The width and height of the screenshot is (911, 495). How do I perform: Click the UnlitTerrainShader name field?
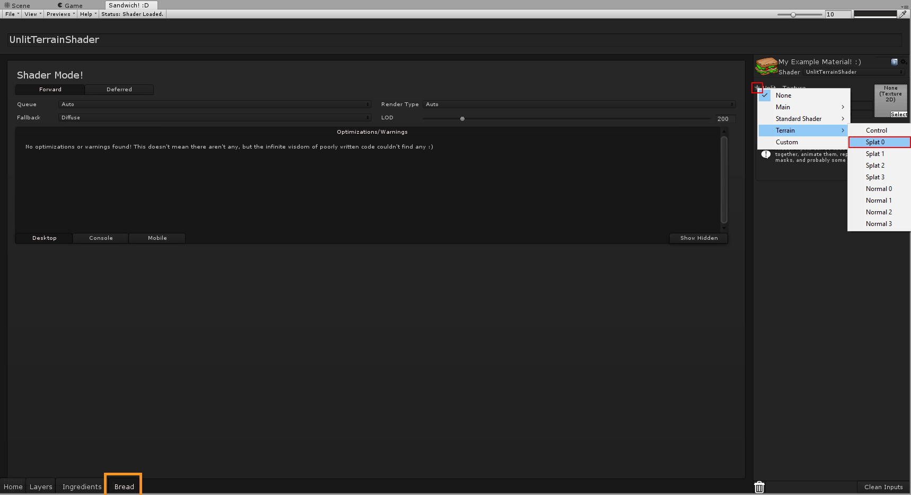coord(455,40)
